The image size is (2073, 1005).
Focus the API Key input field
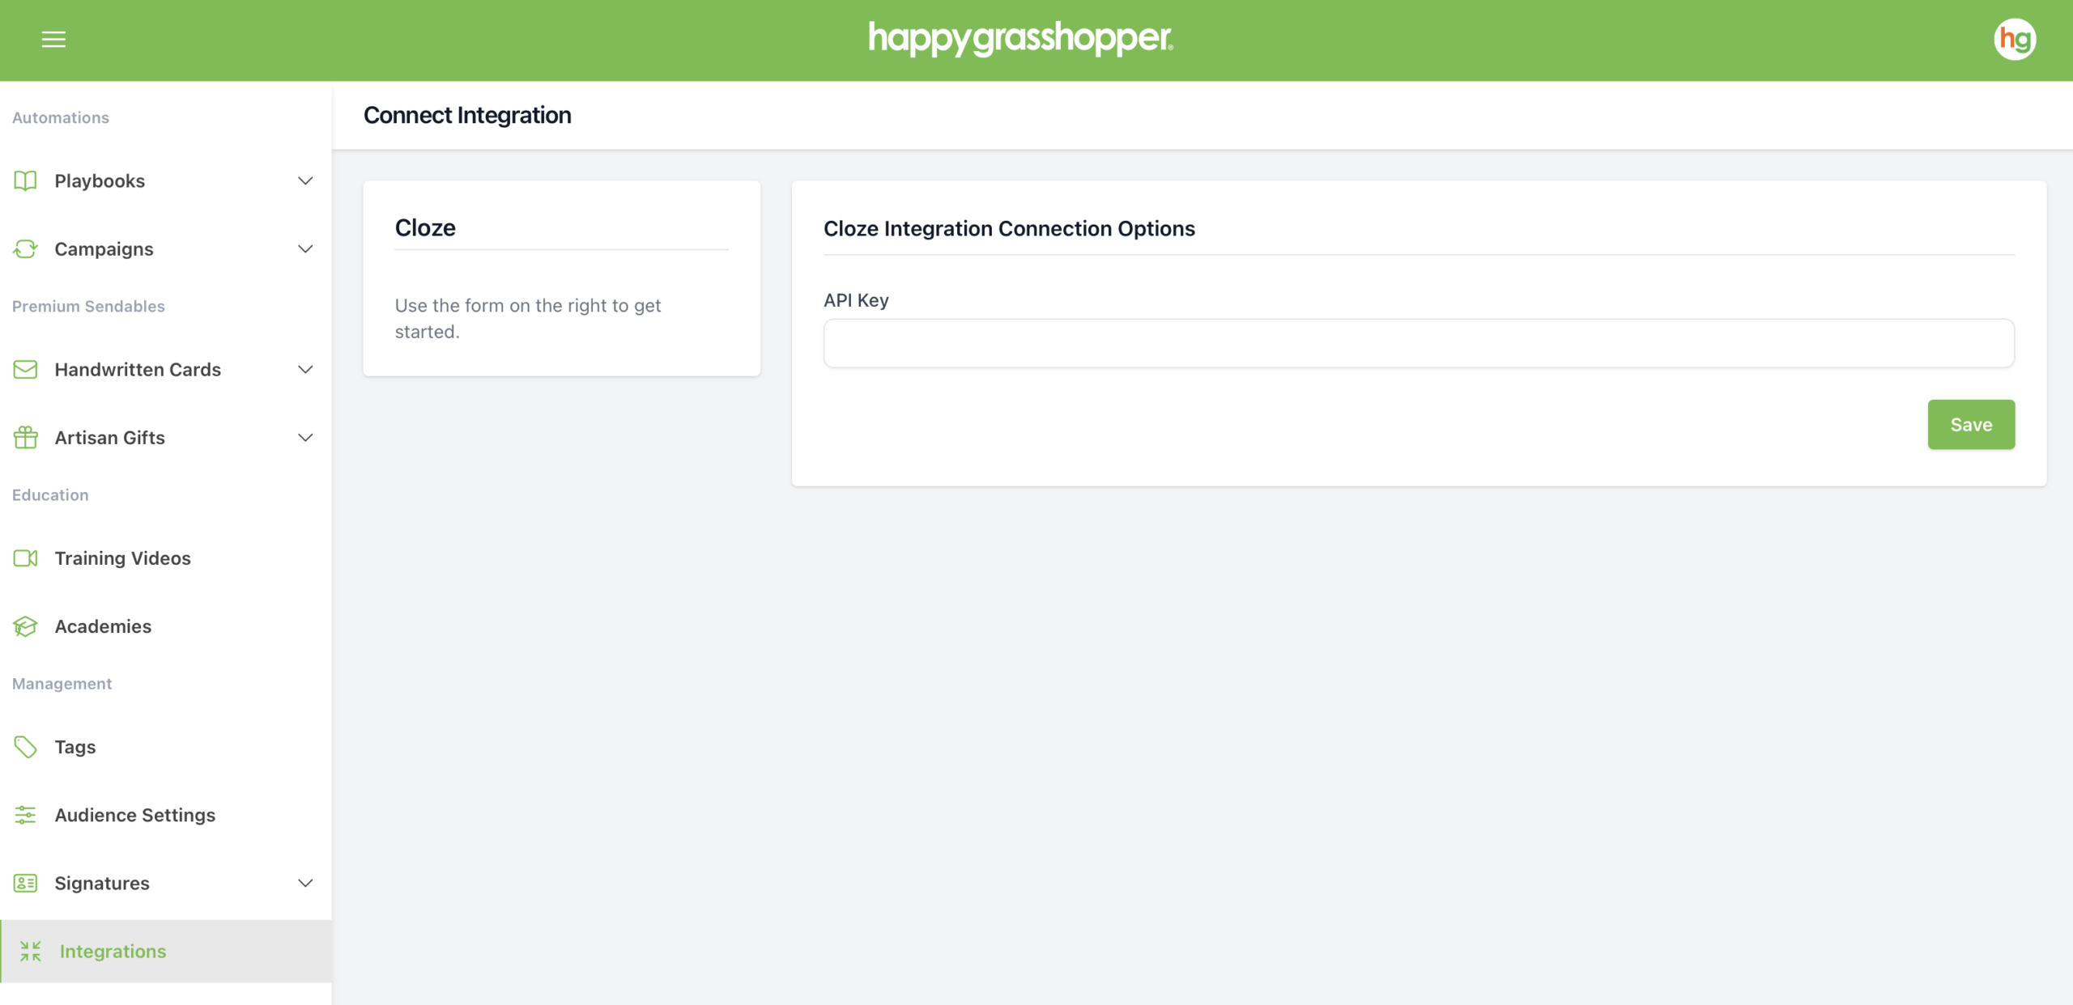coord(1418,343)
